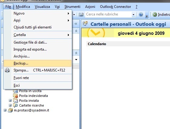Open the ? help menu

coord(136,7)
